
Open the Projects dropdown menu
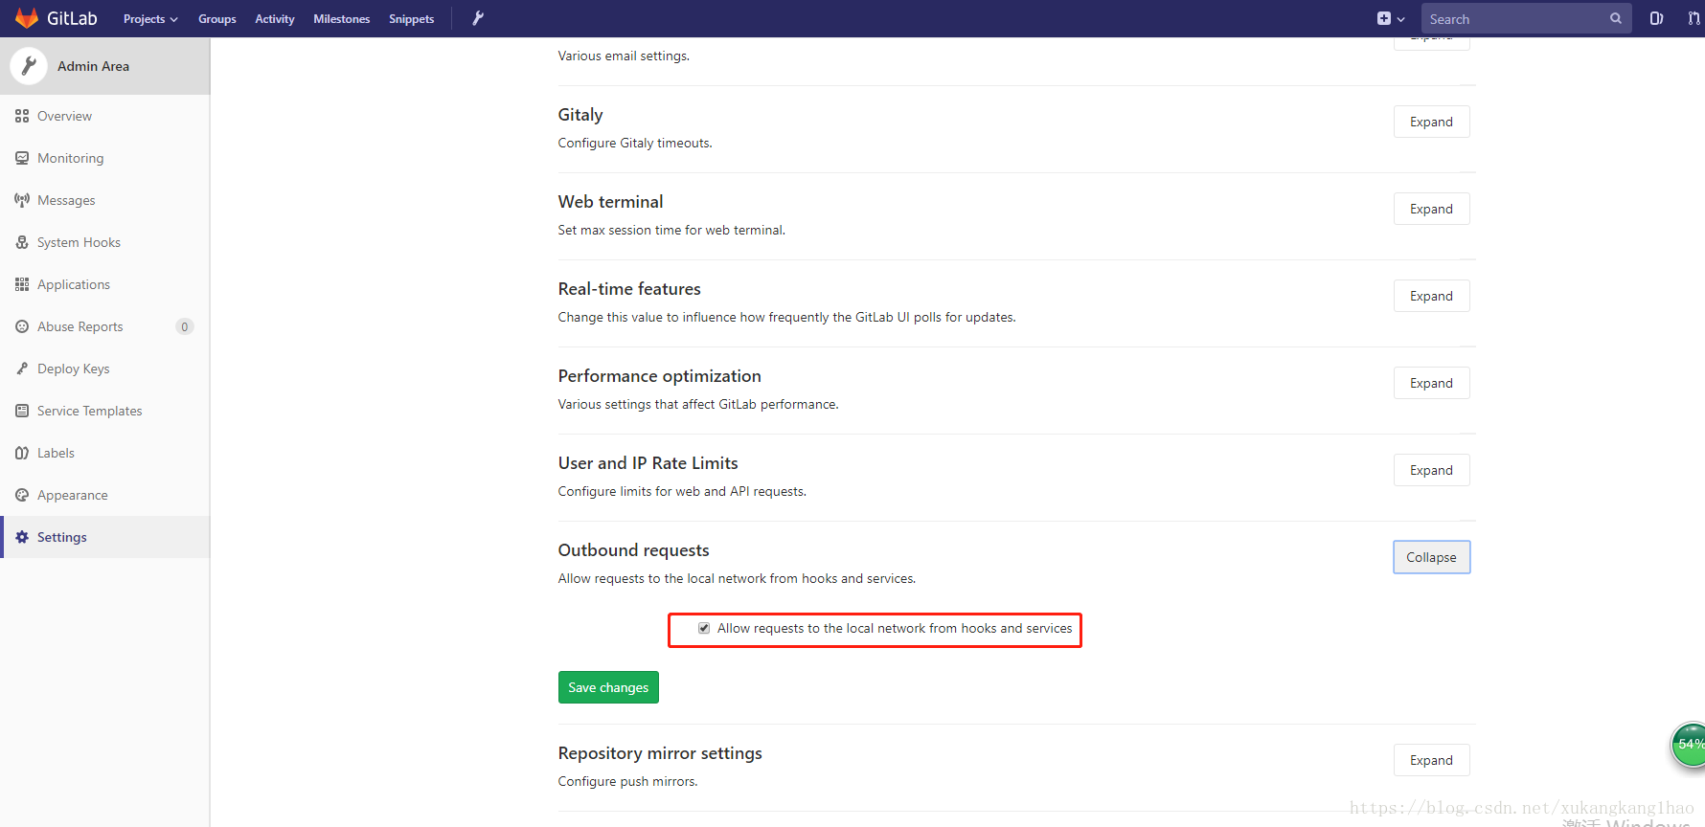(x=150, y=19)
